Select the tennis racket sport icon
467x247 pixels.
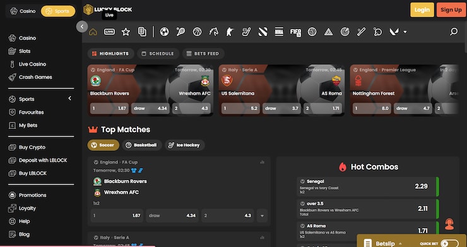click(x=180, y=32)
